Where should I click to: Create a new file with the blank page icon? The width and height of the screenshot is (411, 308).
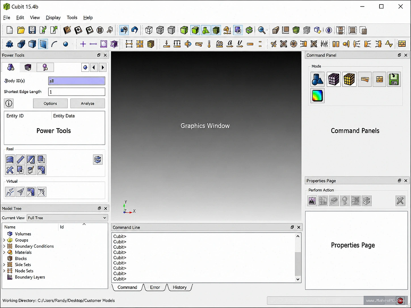10,30
